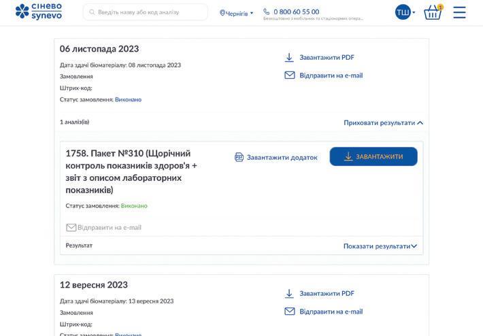This screenshot has width=483, height=336.
Task: Click the envelope icon for 06 листопада order
Action: click(x=289, y=75)
